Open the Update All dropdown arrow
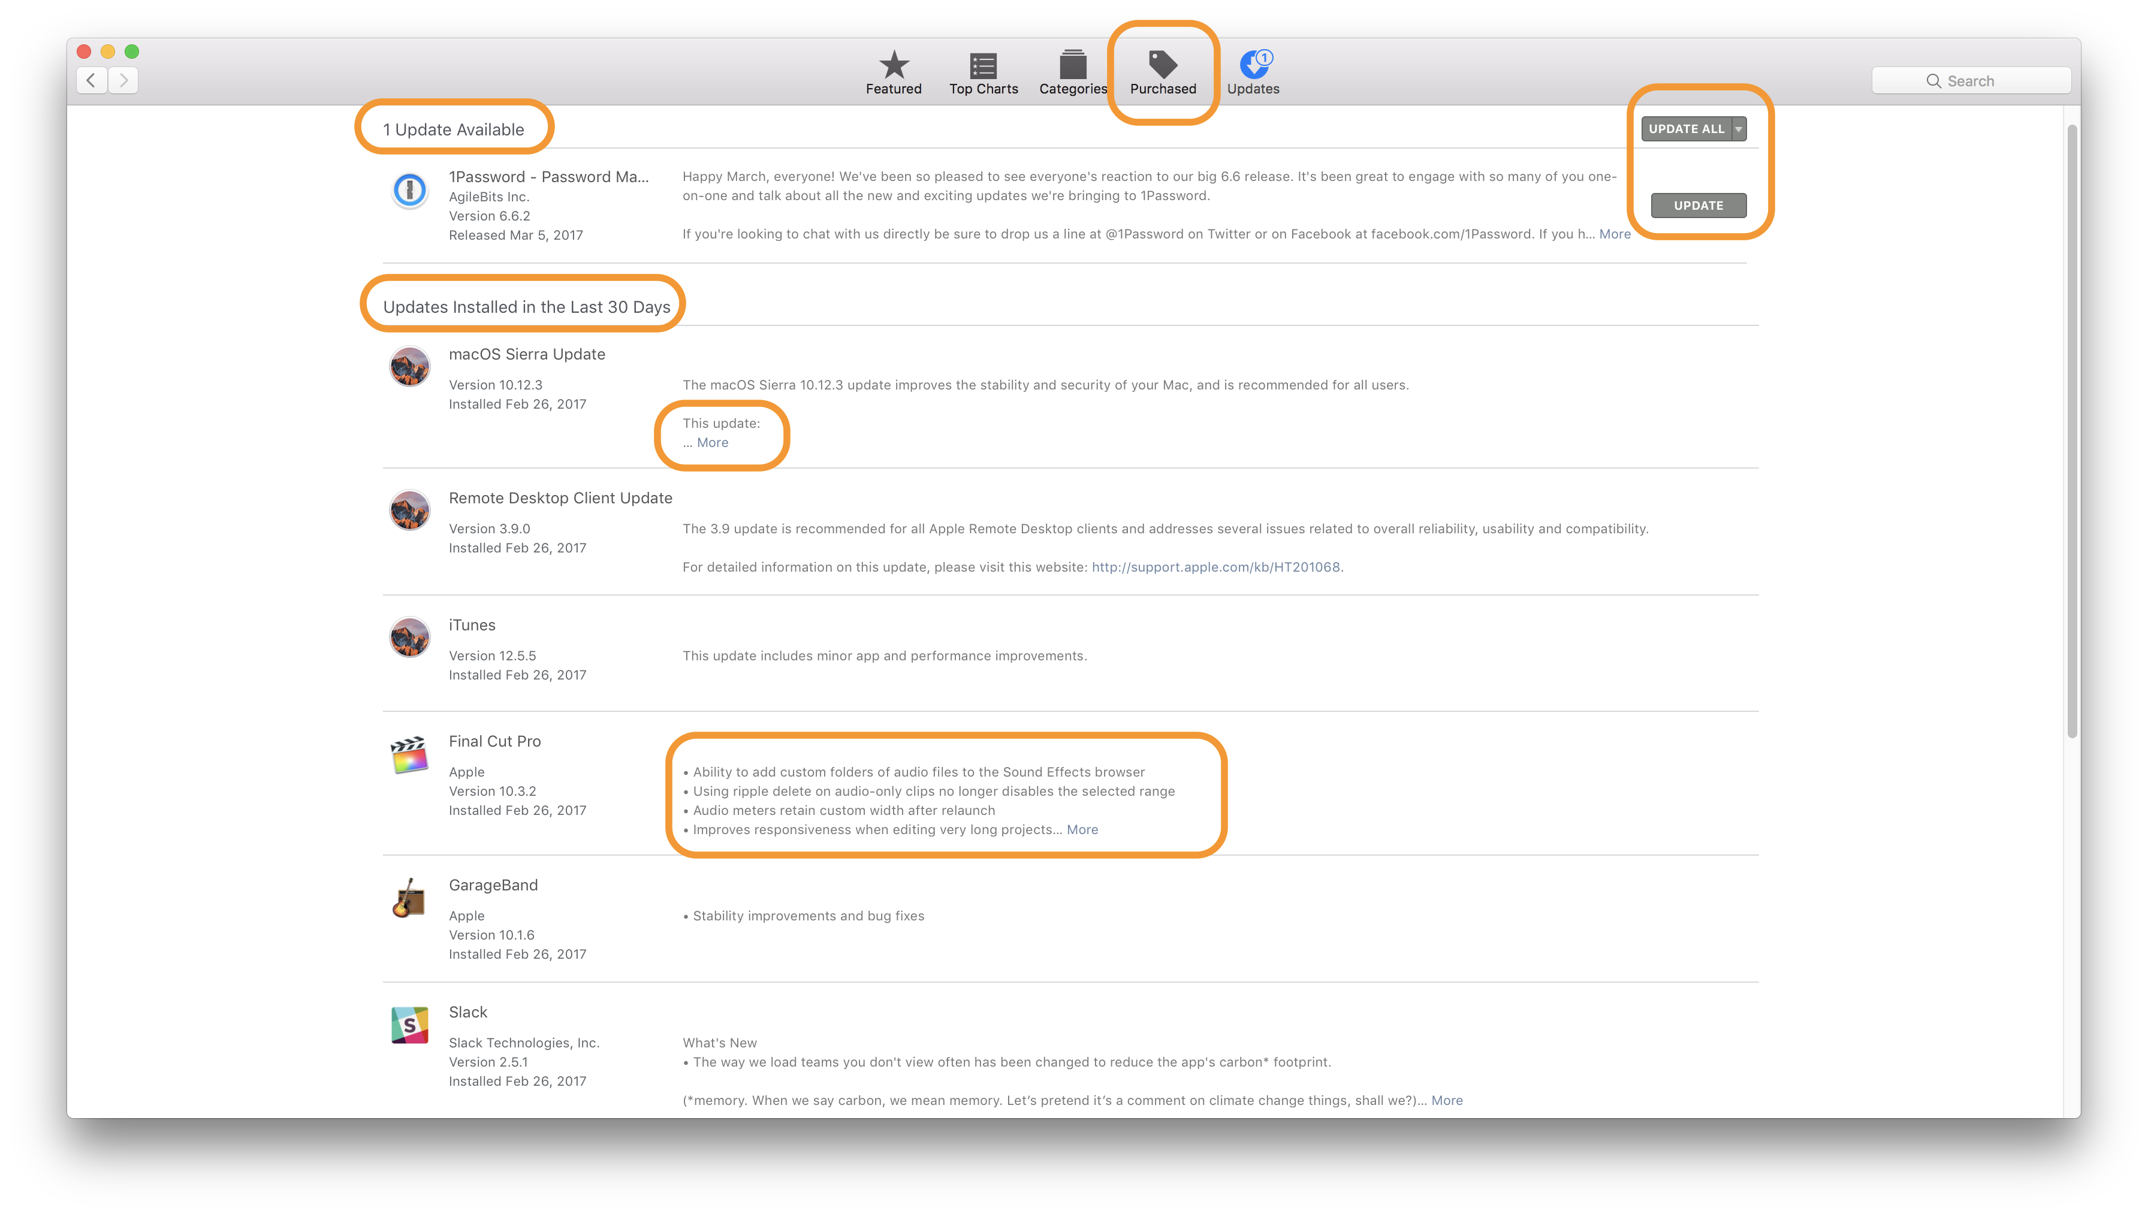Viewport: 2148px width, 1214px height. point(1739,129)
